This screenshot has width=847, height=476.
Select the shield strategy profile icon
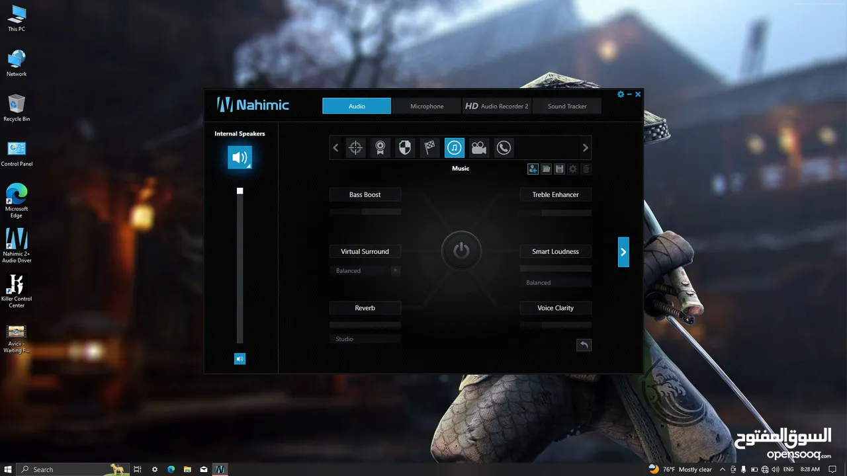pyautogui.click(x=405, y=148)
